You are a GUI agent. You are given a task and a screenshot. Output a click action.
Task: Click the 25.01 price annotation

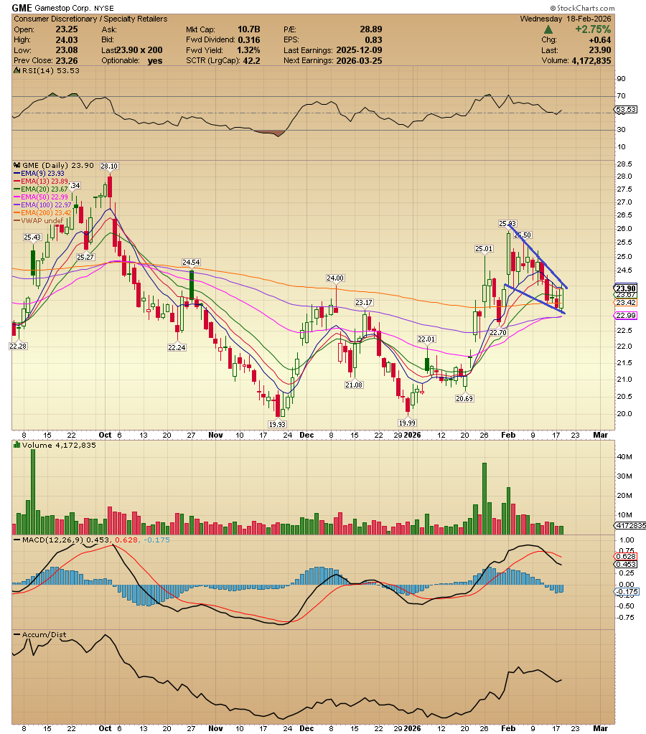point(484,248)
